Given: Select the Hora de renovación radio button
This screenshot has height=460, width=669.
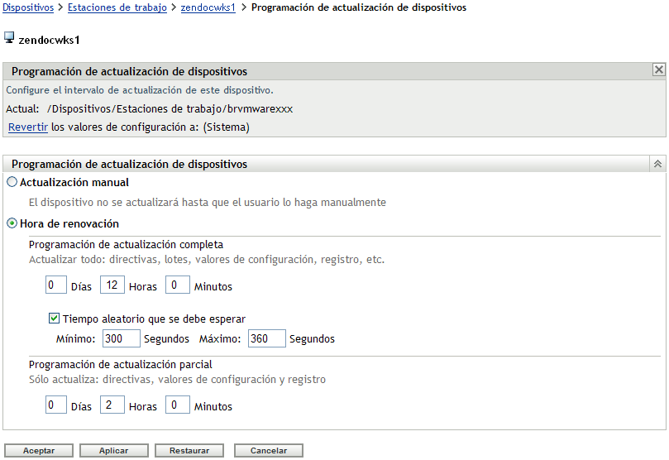Looking at the screenshot, I should pyautogui.click(x=12, y=223).
